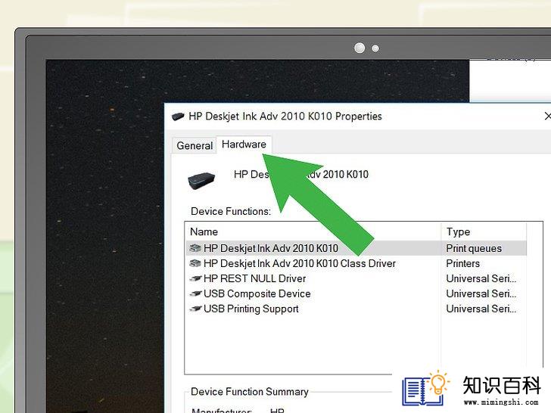
Task: Click the USB icon beside USB Composite Device
Action: (x=195, y=294)
